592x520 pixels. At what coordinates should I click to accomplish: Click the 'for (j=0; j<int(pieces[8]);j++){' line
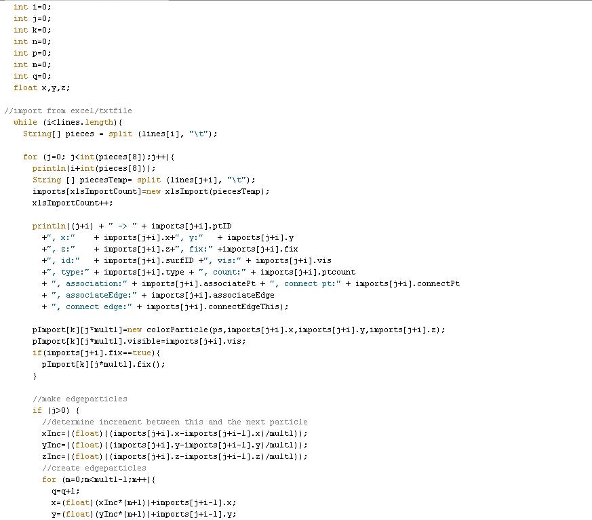(98, 157)
